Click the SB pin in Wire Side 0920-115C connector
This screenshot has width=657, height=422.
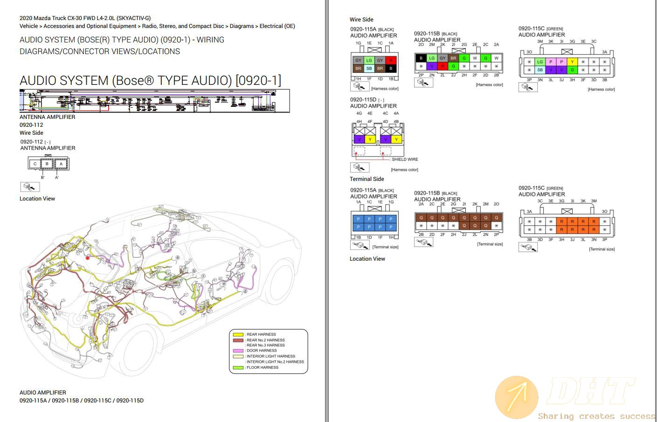point(540,70)
